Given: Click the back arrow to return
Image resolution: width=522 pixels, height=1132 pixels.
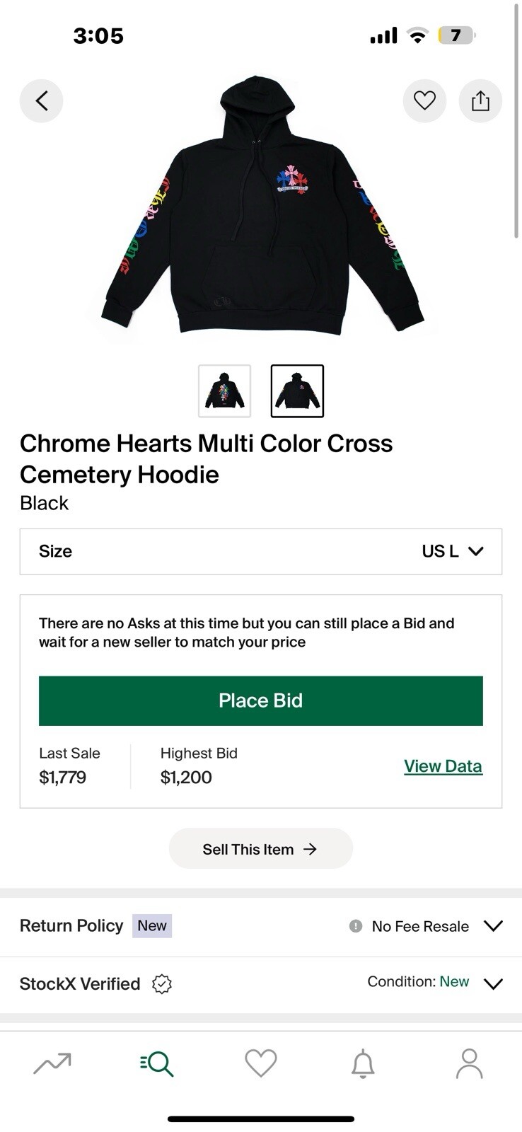Looking at the screenshot, I should (x=41, y=100).
